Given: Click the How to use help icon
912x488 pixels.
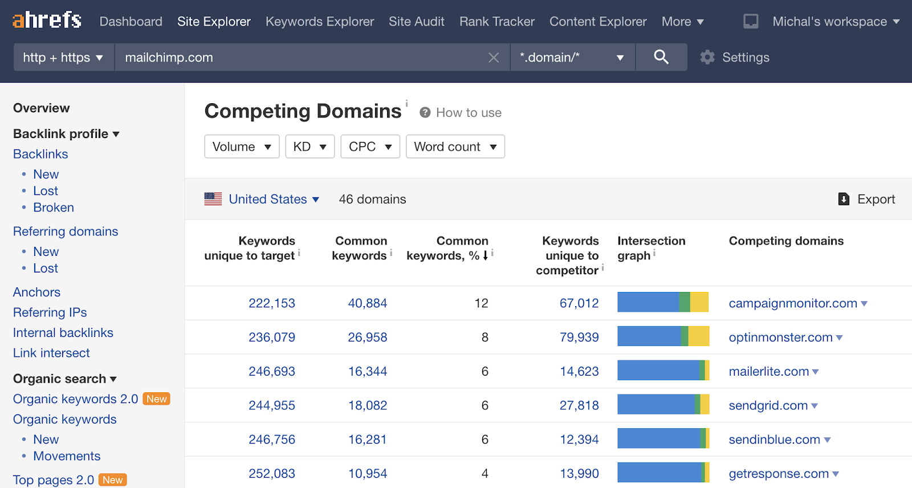Looking at the screenshot, I should tap(425, 113).
